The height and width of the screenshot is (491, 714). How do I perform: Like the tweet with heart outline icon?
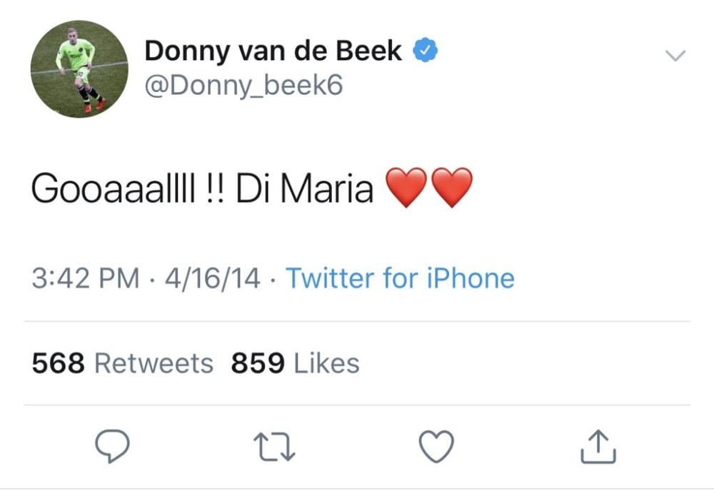coord(436,447)
